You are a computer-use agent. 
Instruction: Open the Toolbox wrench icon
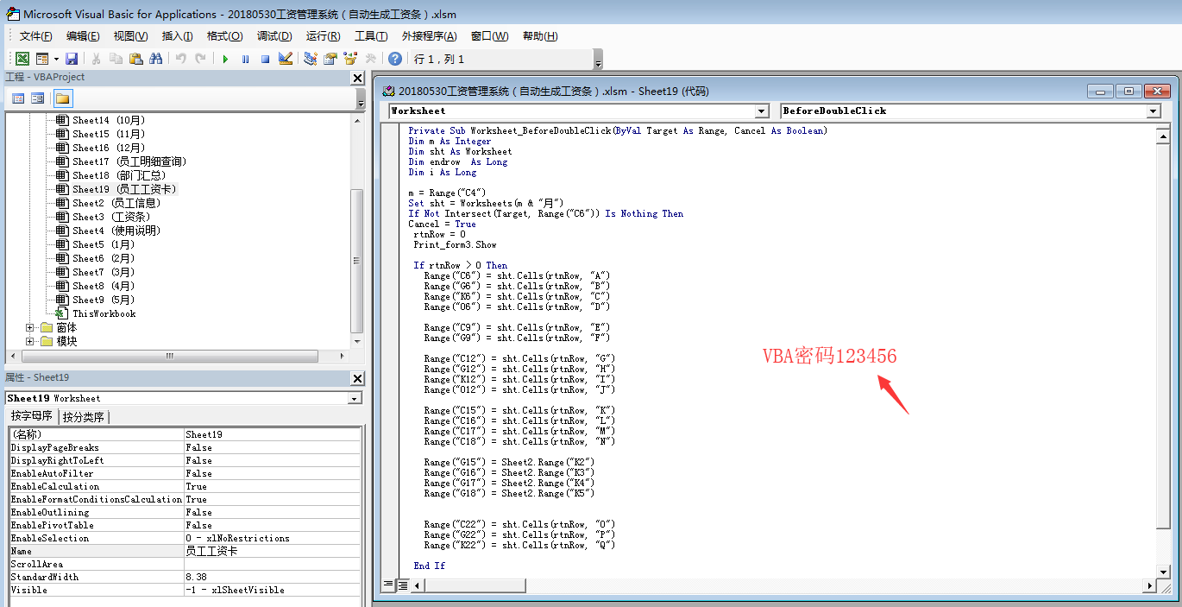(x=370, y=59)
